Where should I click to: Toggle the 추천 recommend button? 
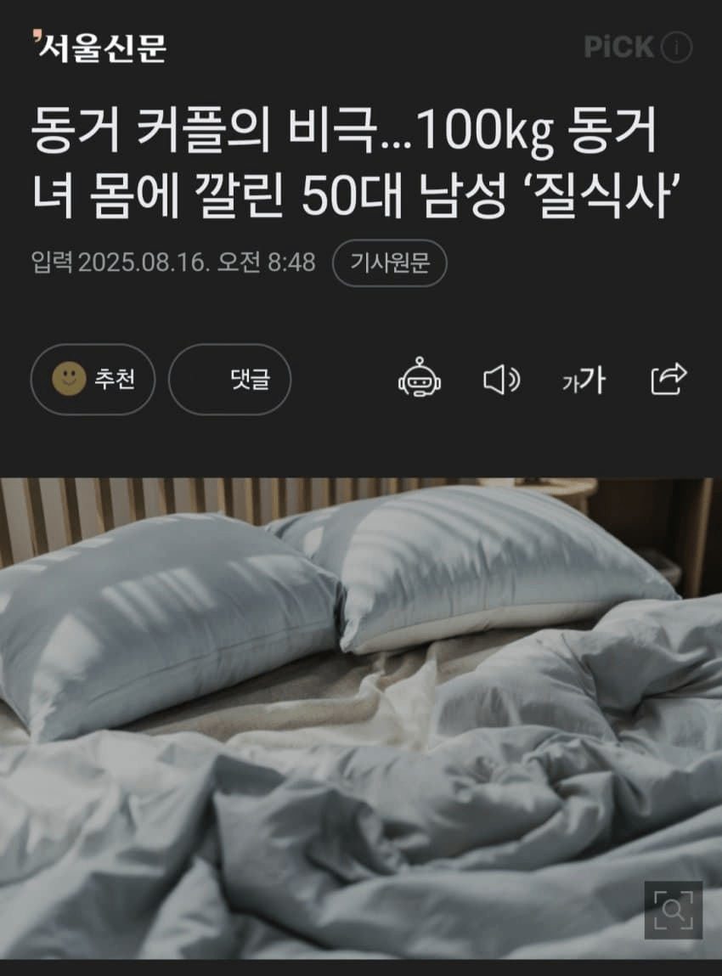[x=93, y=379]
